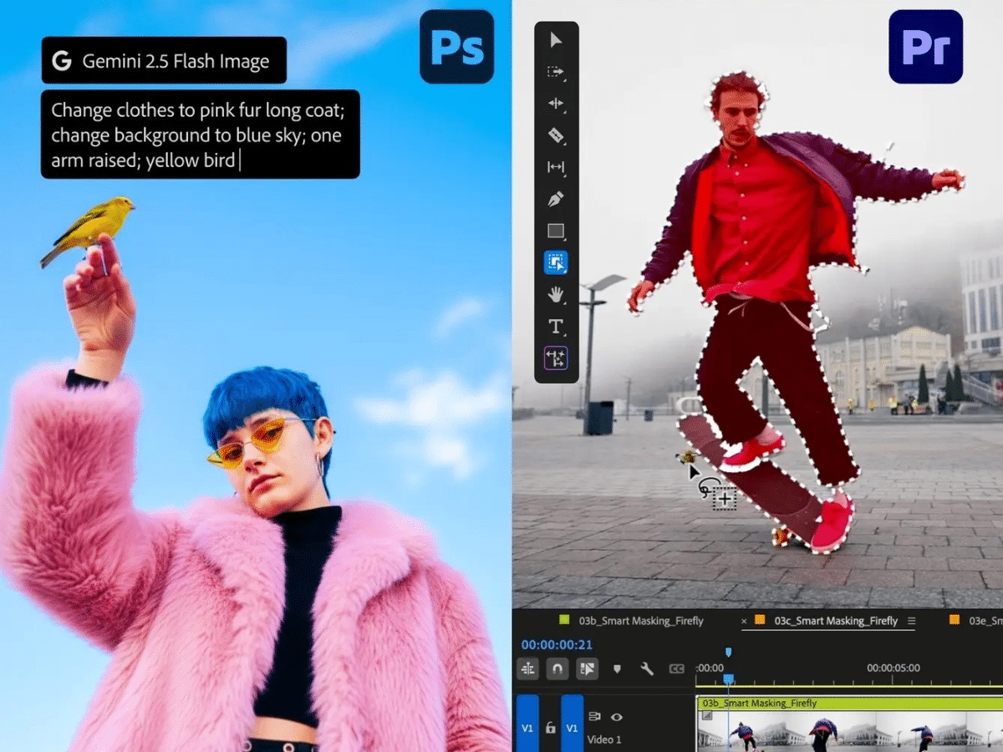Viewport: 1003px width, 752px height.
Task: Open Timeline Display Settings wrench
Action: click(x=646, y=668)
